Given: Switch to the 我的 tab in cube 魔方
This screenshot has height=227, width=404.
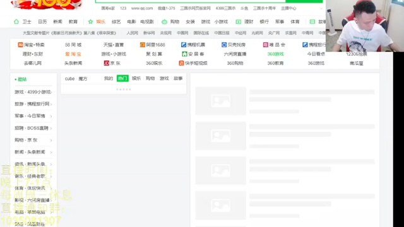Looking at the screenshot, I should [x=109, y=78].
